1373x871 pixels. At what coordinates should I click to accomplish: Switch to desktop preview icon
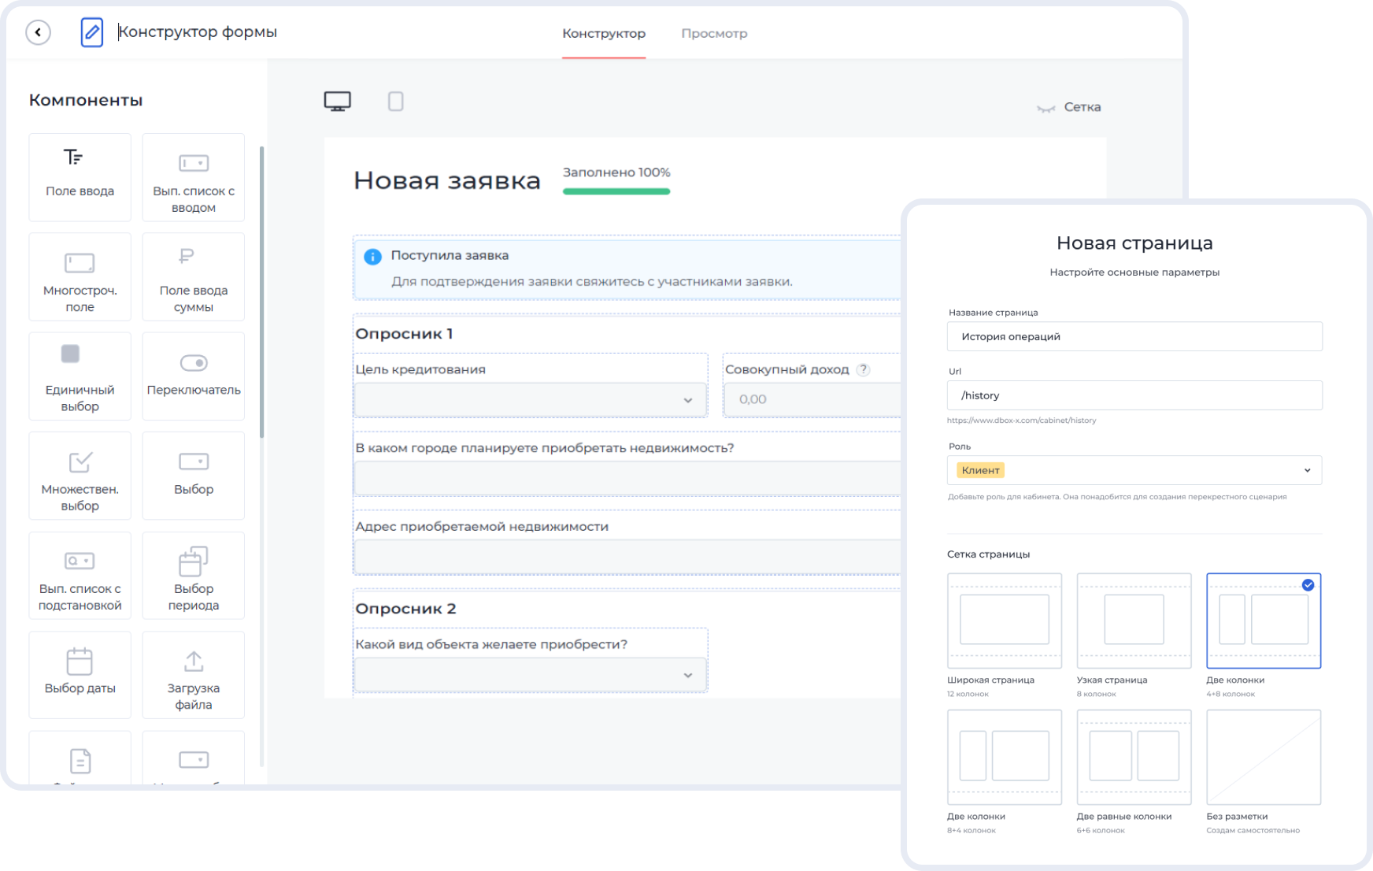(337, 102)
